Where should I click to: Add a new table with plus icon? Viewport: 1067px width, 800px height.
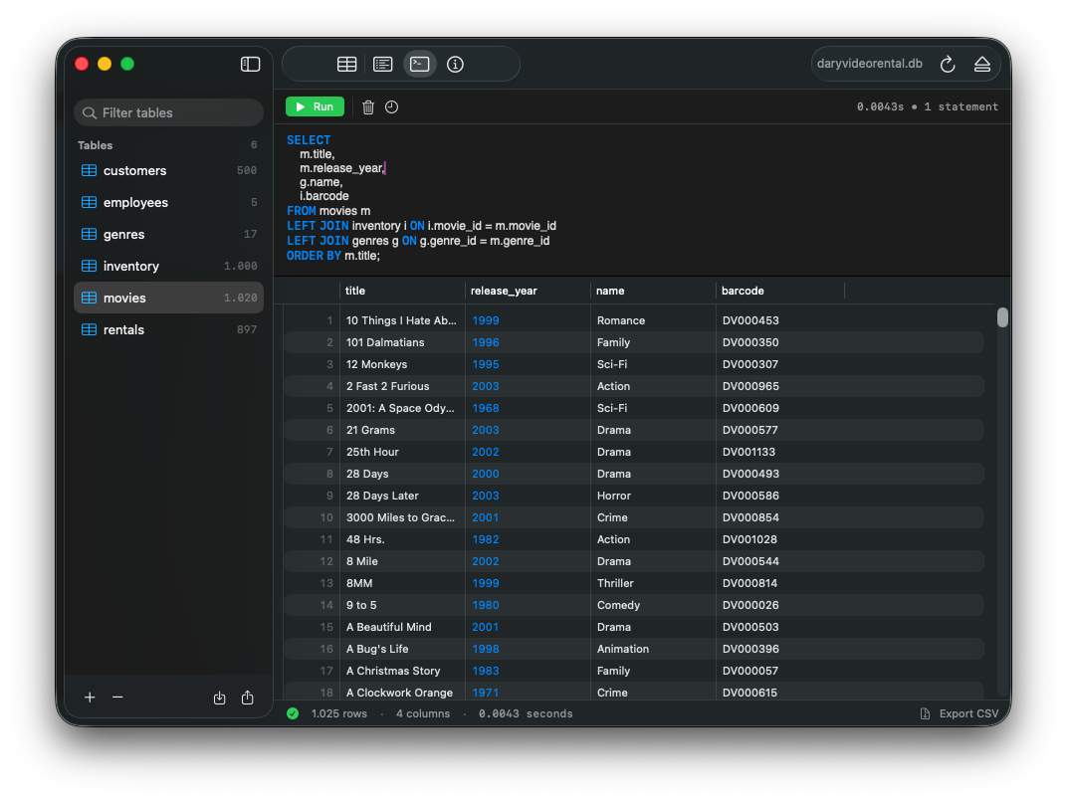pyautogui.click(x=90, y=698)
